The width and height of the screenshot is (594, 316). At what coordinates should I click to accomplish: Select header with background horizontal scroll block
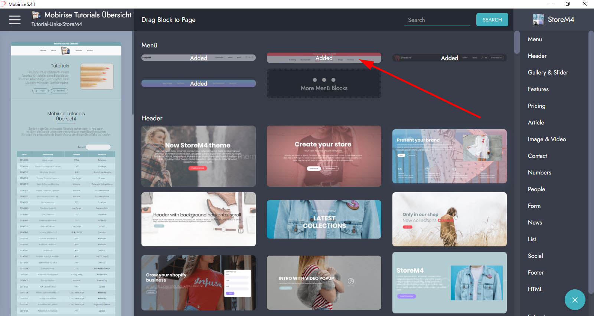coord(199,219)
